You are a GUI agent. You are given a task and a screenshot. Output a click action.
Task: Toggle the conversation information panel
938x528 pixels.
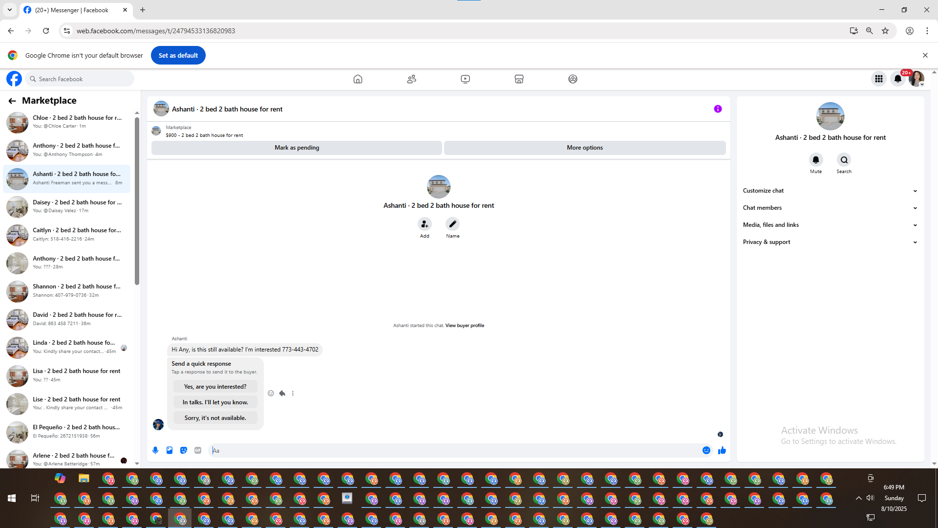click(x=718, y=109)
